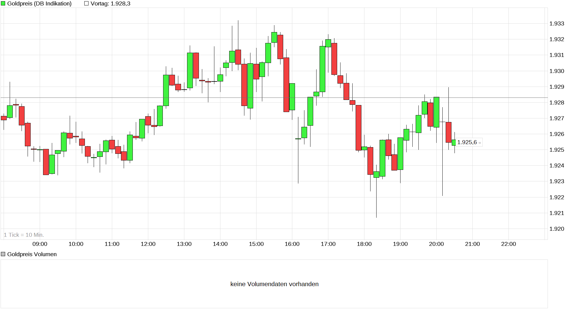570x314 pixels.
Task: Click the gray Goldpreis Volumen square
Action: [x=3, y=254]
